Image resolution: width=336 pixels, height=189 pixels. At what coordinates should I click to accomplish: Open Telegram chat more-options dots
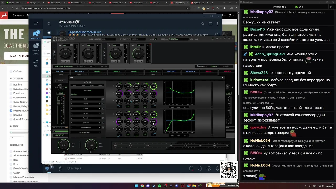tap(217, 24)
